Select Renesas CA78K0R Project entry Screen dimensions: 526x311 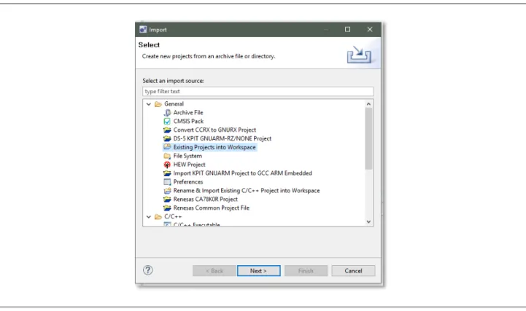[x=206, y=200]
